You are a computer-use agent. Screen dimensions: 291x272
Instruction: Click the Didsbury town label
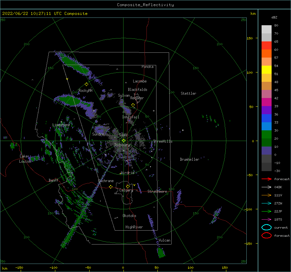point(122,145)
